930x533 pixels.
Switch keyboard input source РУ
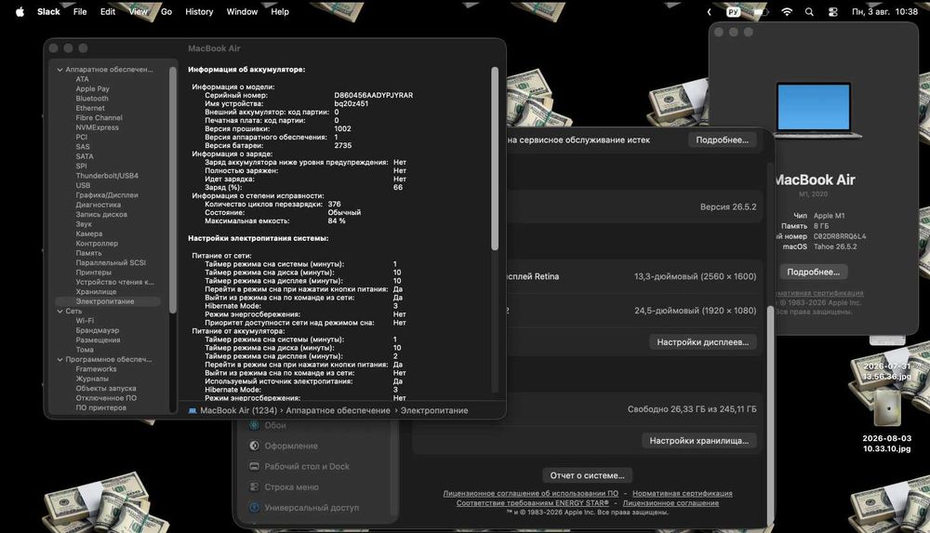coord(734,11)
